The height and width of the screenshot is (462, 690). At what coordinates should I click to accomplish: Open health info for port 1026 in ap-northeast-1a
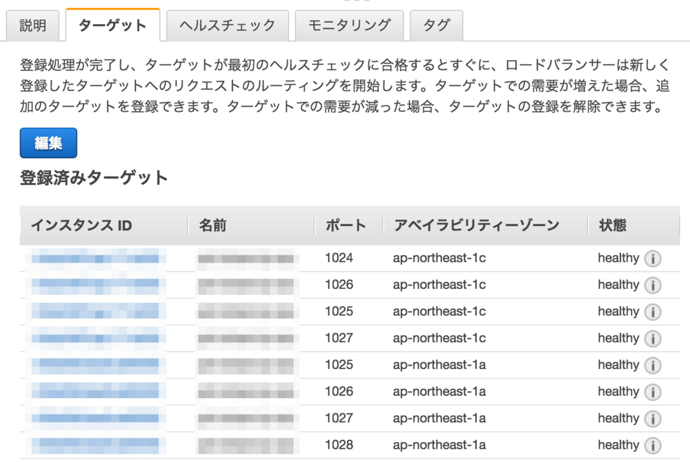click(x=652, y=391)
